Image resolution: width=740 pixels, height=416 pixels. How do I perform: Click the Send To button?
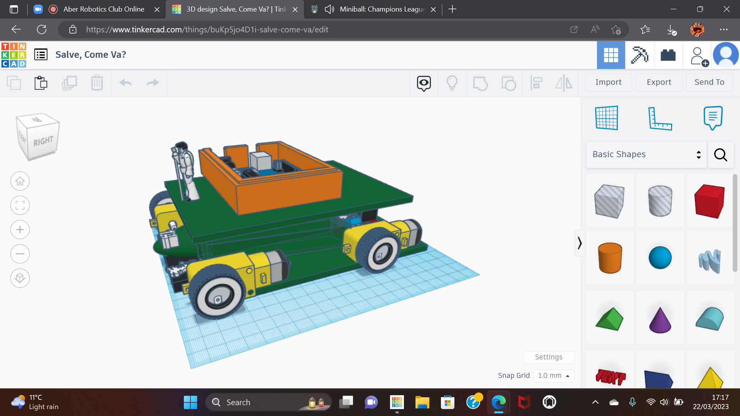click(x=709, y=82)
